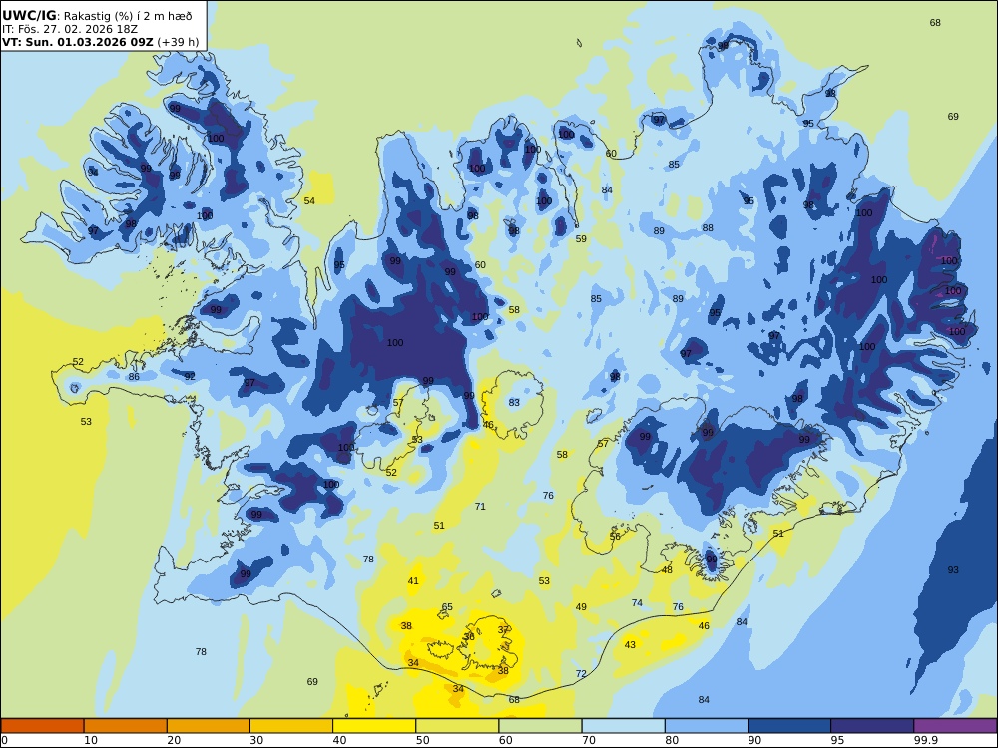
Task: Click the '54' value on the map
Action: pyautogui.click(x=309, y=201)
